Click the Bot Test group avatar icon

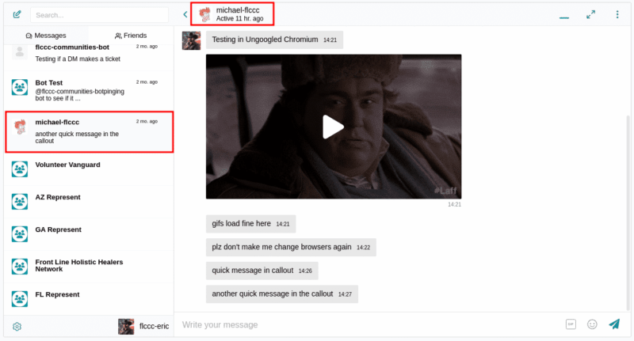point(19,87)
